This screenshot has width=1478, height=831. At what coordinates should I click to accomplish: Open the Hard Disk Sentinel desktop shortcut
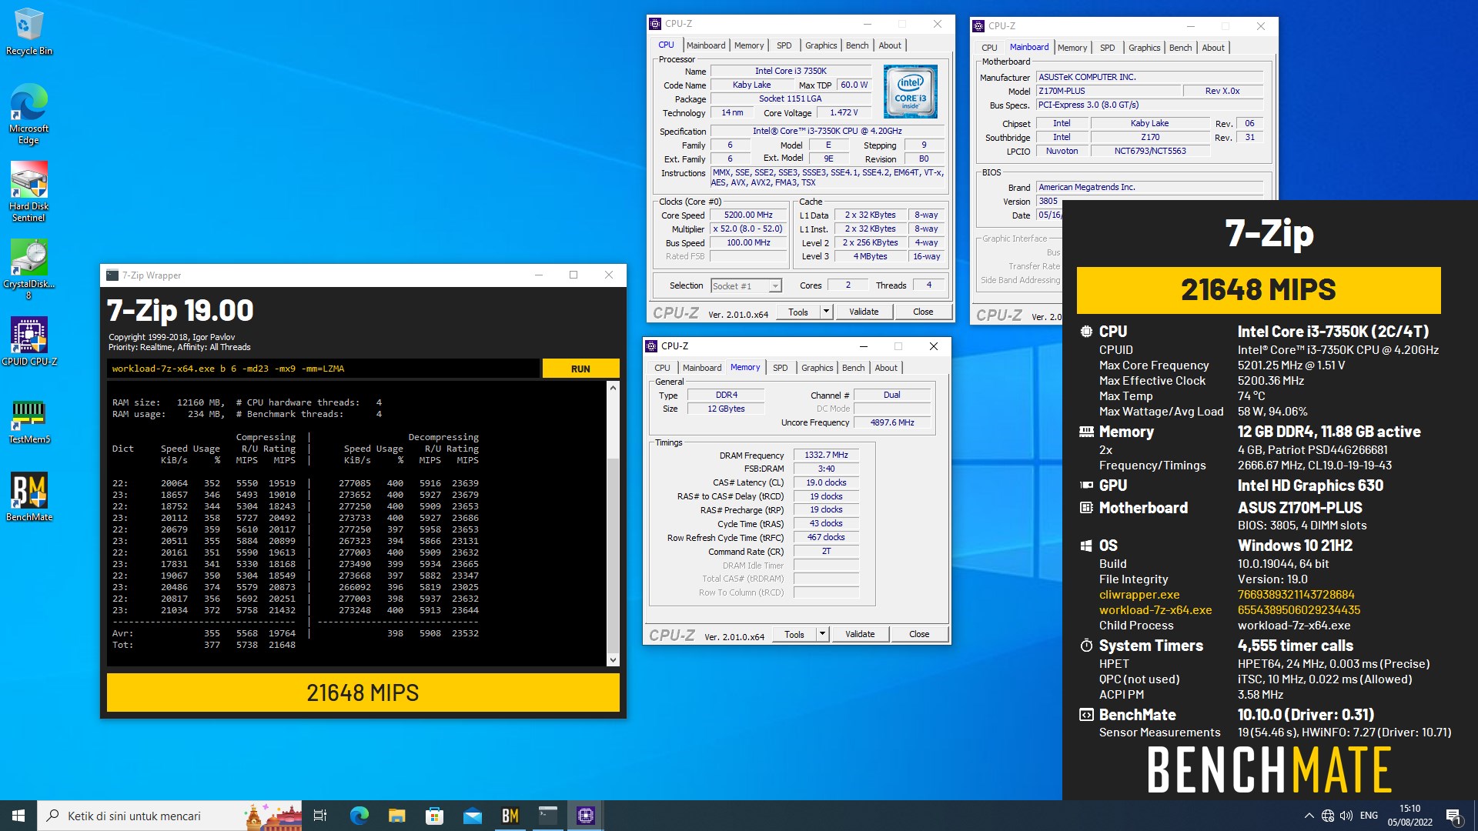click(x=28, y=192)
